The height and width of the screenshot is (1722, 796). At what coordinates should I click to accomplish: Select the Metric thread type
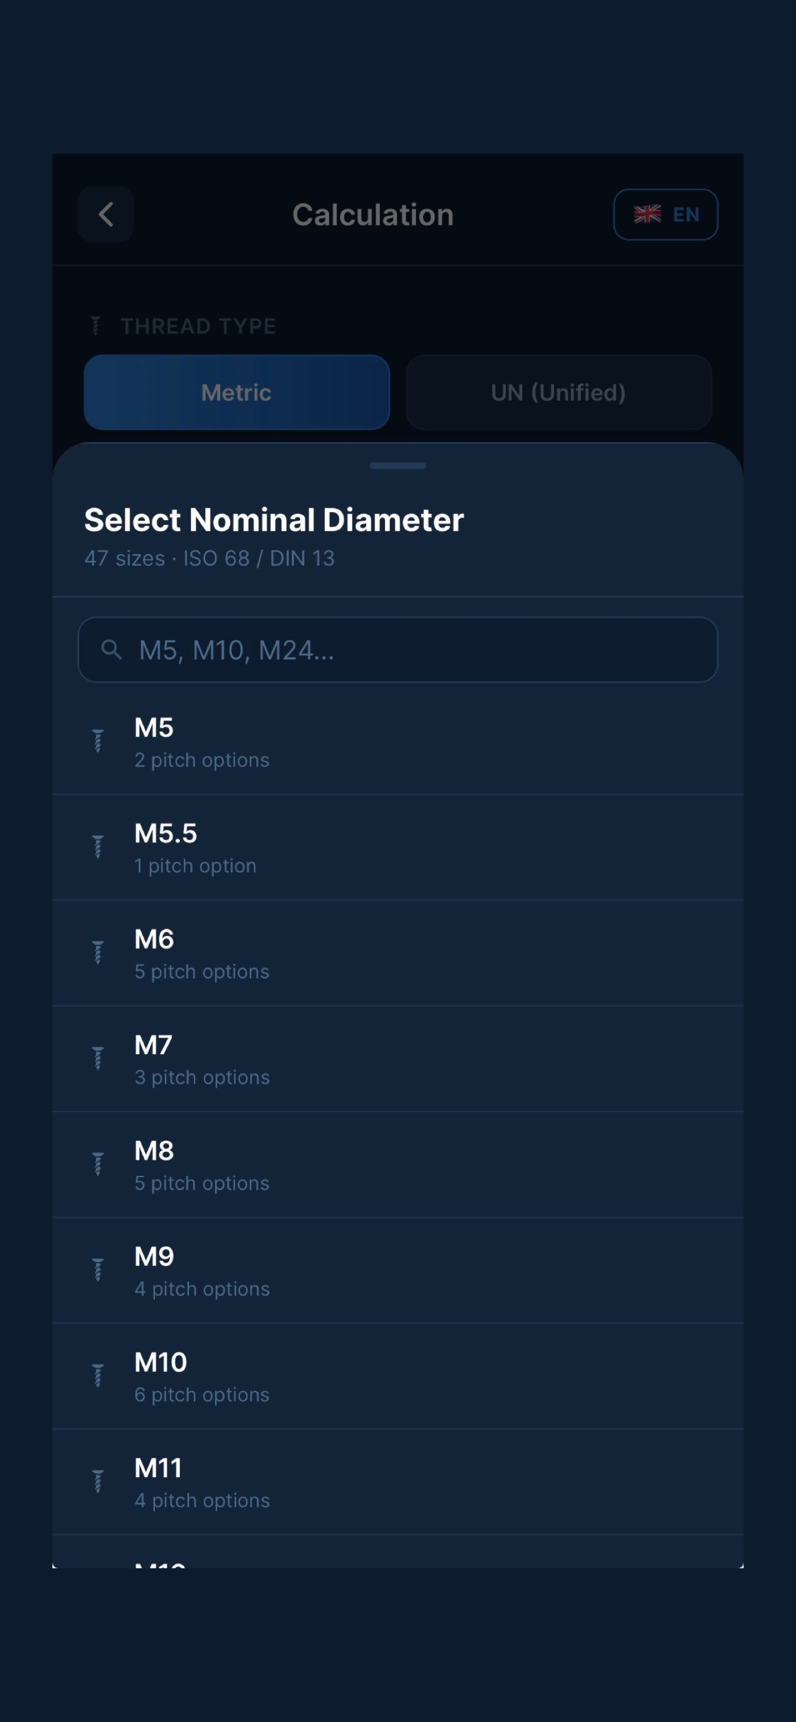point(237,392)
